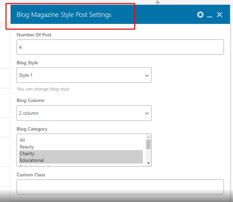Click into the Custom Class field

(x=120, y=187)
